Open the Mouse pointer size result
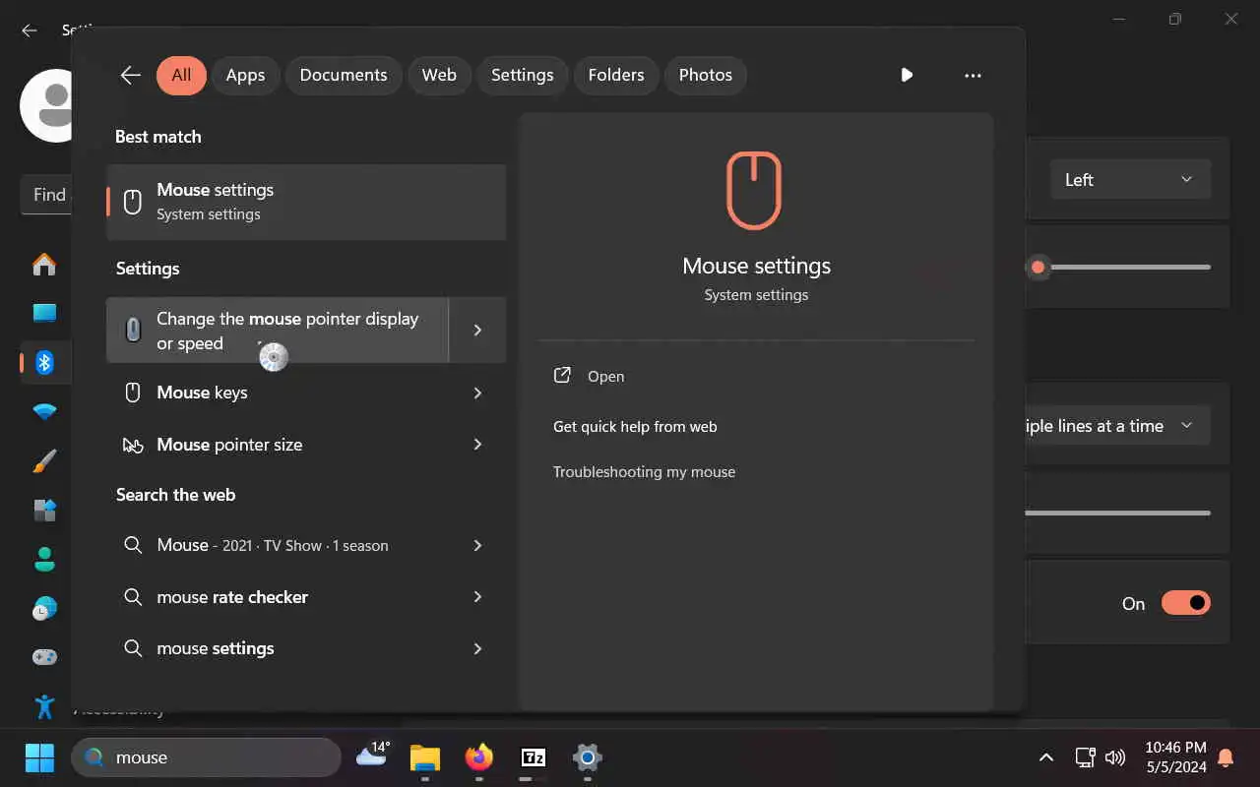Viewport: 1260px width, 787px height. [278, 445]
